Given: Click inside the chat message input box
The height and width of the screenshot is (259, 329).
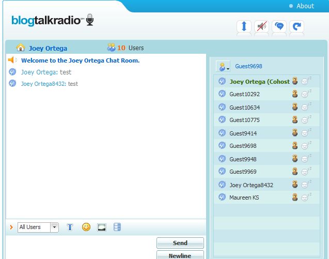Looking at the screenshot, I should point(81,247).
